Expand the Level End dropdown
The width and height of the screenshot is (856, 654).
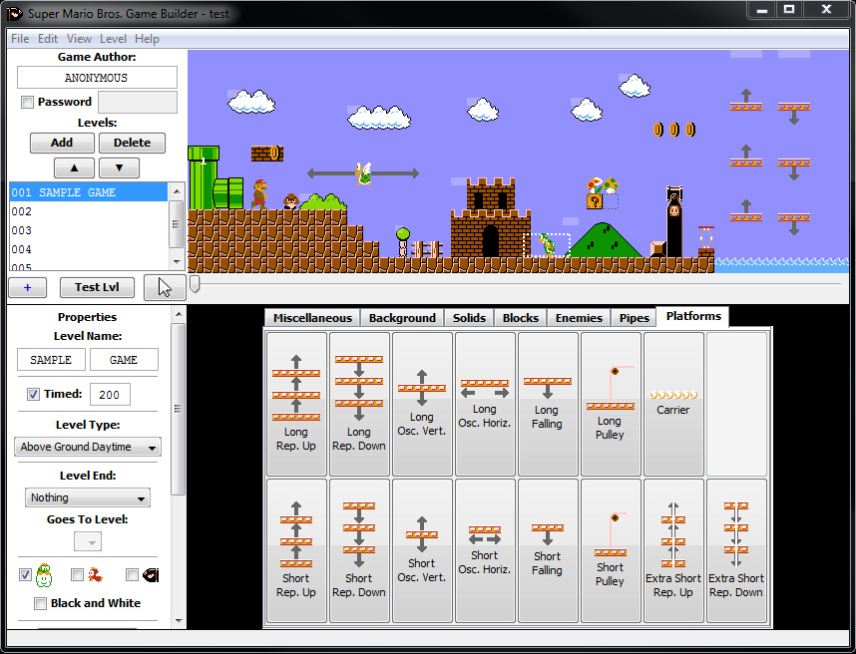tap(88, 497)
